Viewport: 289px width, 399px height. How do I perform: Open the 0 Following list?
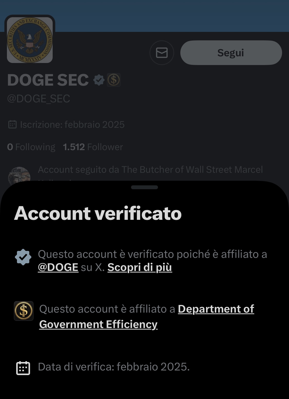coord(31,147)
